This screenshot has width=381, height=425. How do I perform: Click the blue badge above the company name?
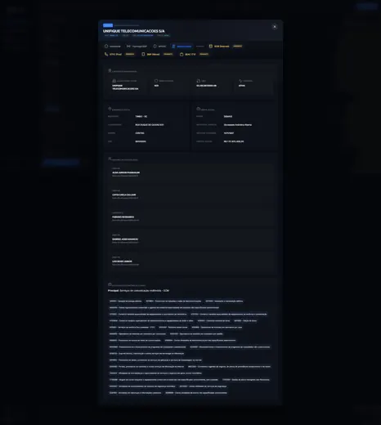[x=108, y=25]
